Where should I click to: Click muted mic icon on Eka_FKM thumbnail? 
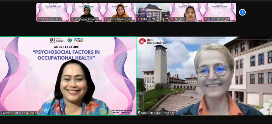pyautogui.click(x=172, y=19)
